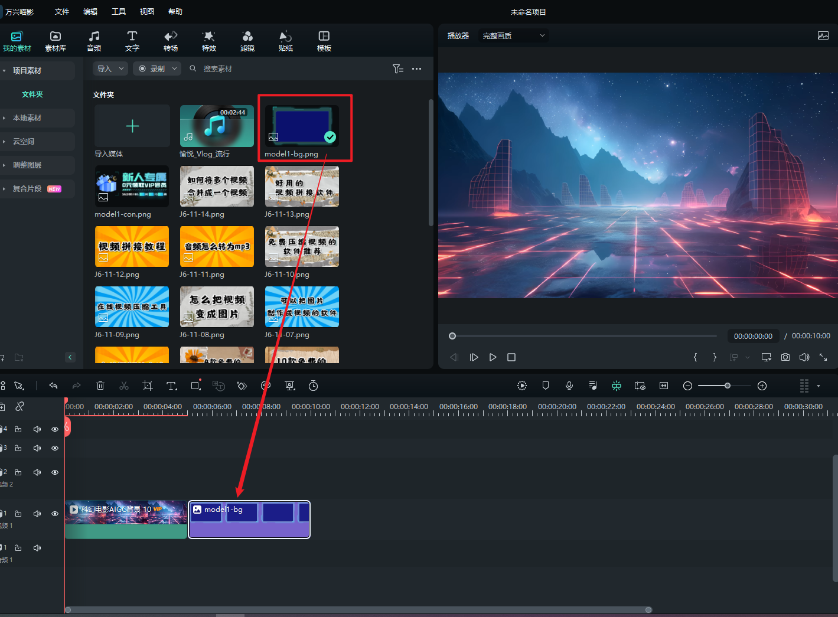838x617 pixels.
Task: Expand the 本地素材 section
Action: (27, 118)
